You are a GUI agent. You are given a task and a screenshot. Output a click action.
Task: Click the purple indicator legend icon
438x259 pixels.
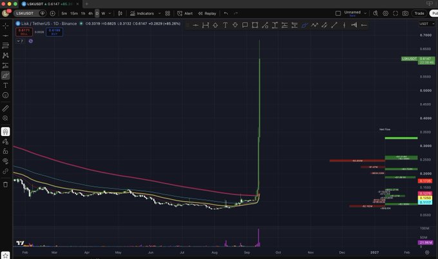31,41
